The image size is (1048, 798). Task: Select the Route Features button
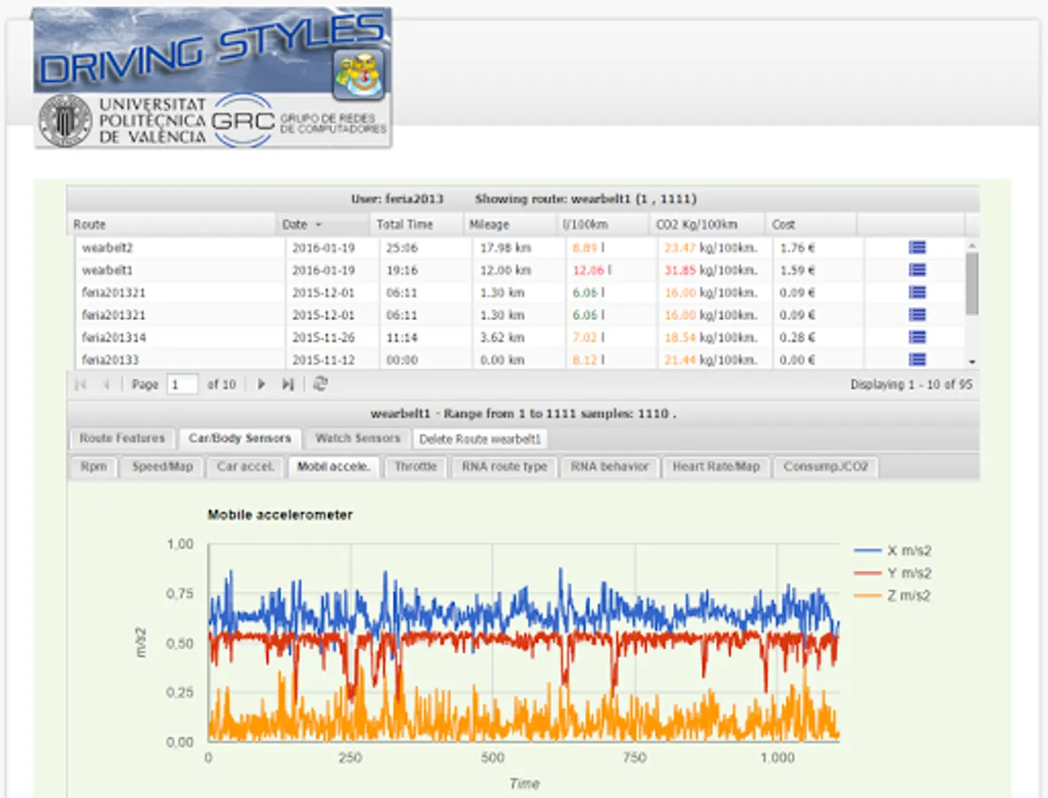121,438
